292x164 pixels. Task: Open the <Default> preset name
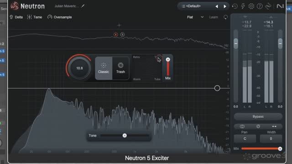[193, 6]
